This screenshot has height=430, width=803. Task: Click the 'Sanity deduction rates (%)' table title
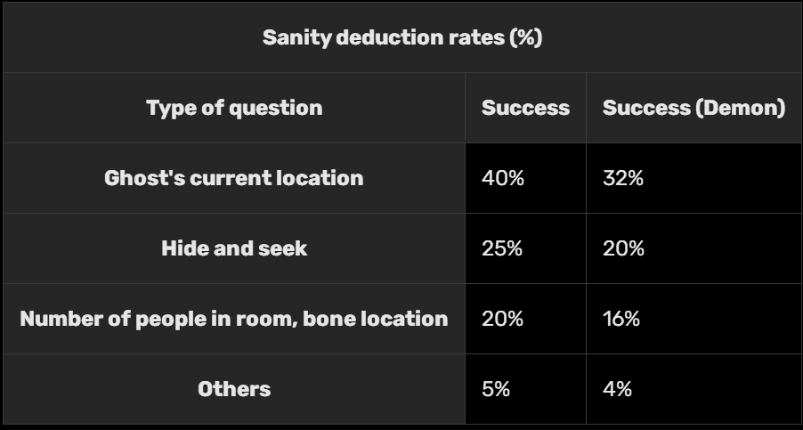coord(401,38)
